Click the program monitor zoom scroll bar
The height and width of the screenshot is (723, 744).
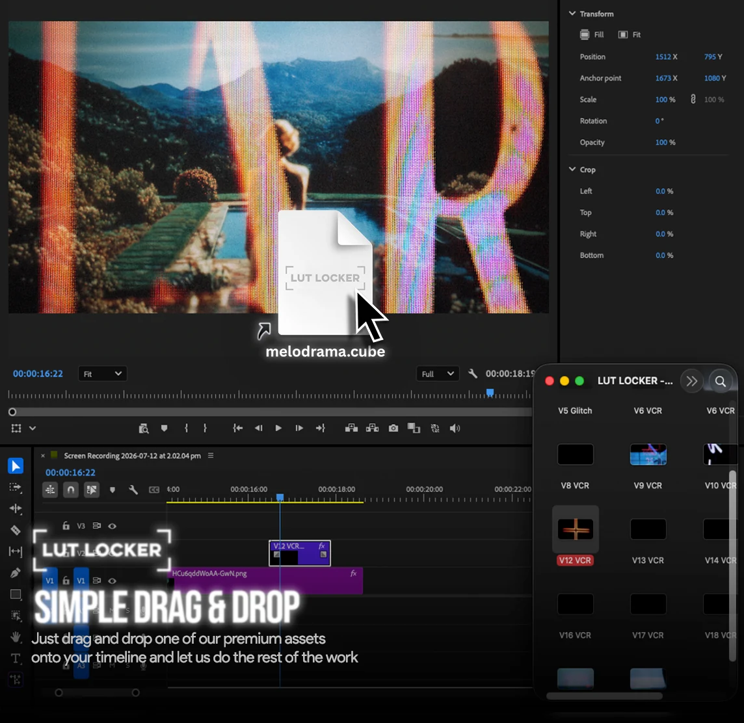(271, 412)
